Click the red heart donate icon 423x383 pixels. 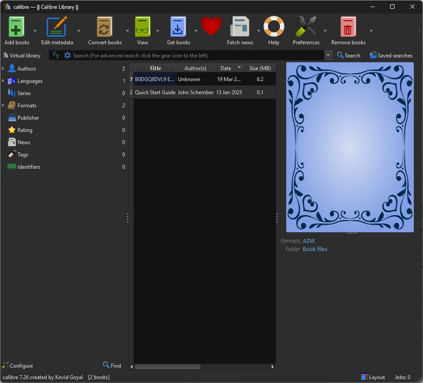click(x=211, y=26)
